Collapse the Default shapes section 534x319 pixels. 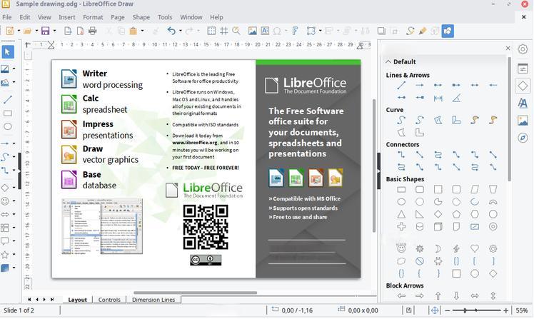click(389, 61)
